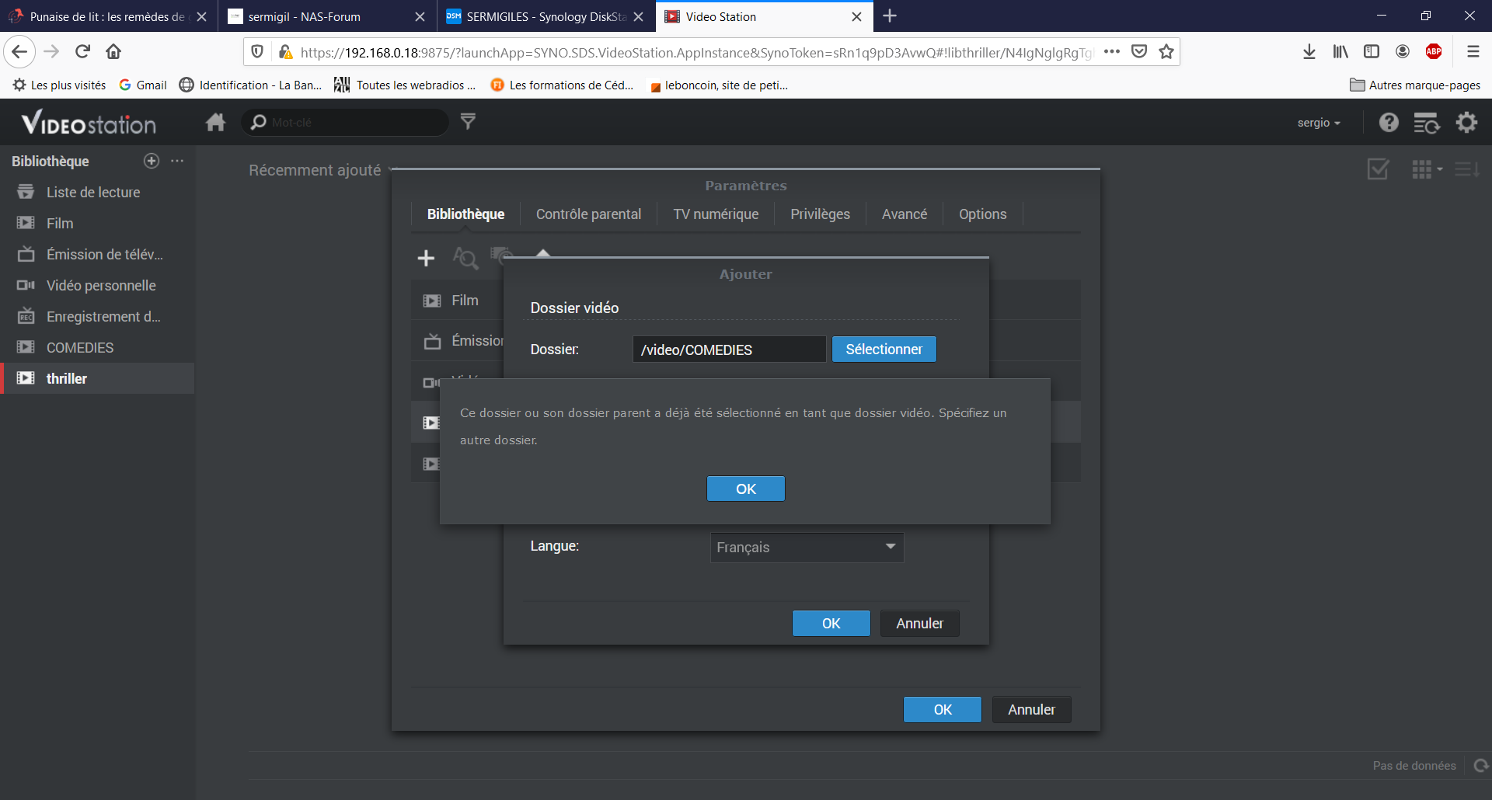Image resolution: width=1492 pixels, height=800 pixels.
Task: Click the Firefox URL address bar
Action: pyautogui.click(x=695, y=52)
